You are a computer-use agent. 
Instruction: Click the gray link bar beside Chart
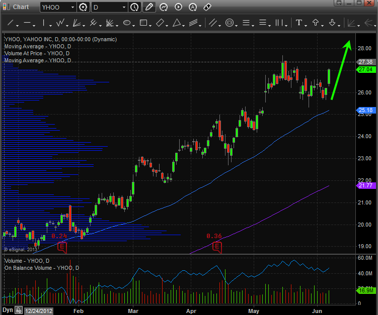point(9,7)
